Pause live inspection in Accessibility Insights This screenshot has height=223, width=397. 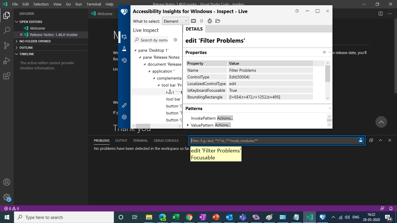[x=202, y=21]
